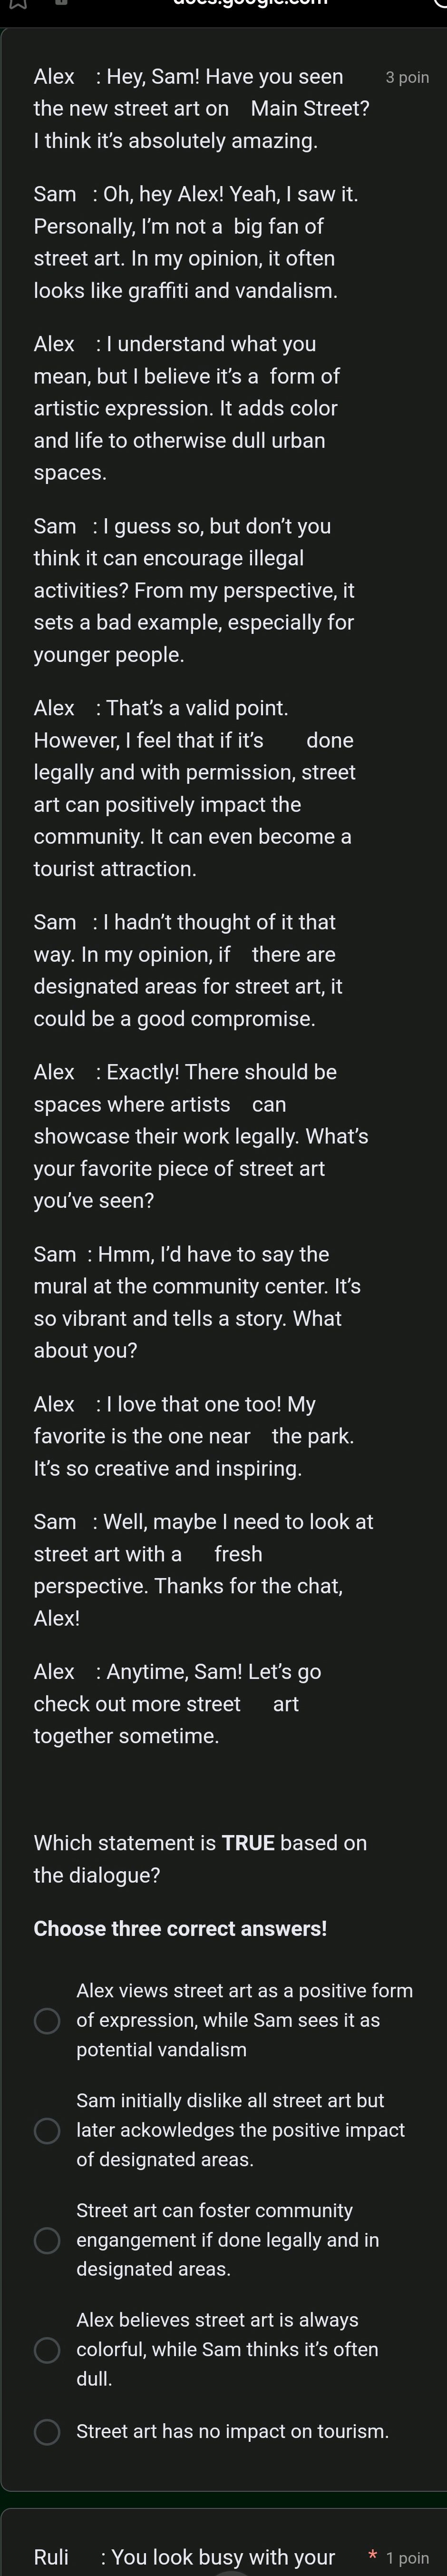Toggle the 'Street art has no impact on tourism' checkbox
Viewport: 447px width, 2576px height.
pos(47,2431)
